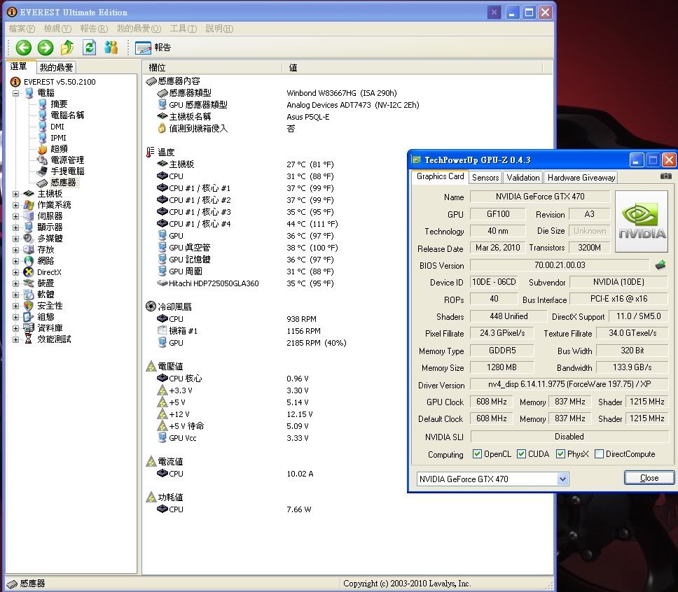Open the Hardware Giveaway tab in GPU-Z

click(581, 178)
